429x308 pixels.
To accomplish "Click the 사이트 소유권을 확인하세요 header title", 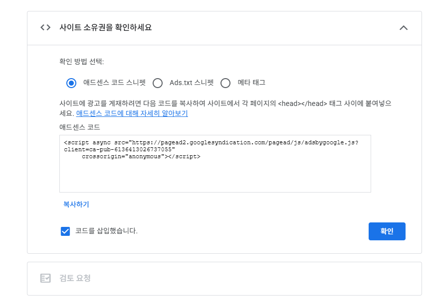I will [105, 27].
